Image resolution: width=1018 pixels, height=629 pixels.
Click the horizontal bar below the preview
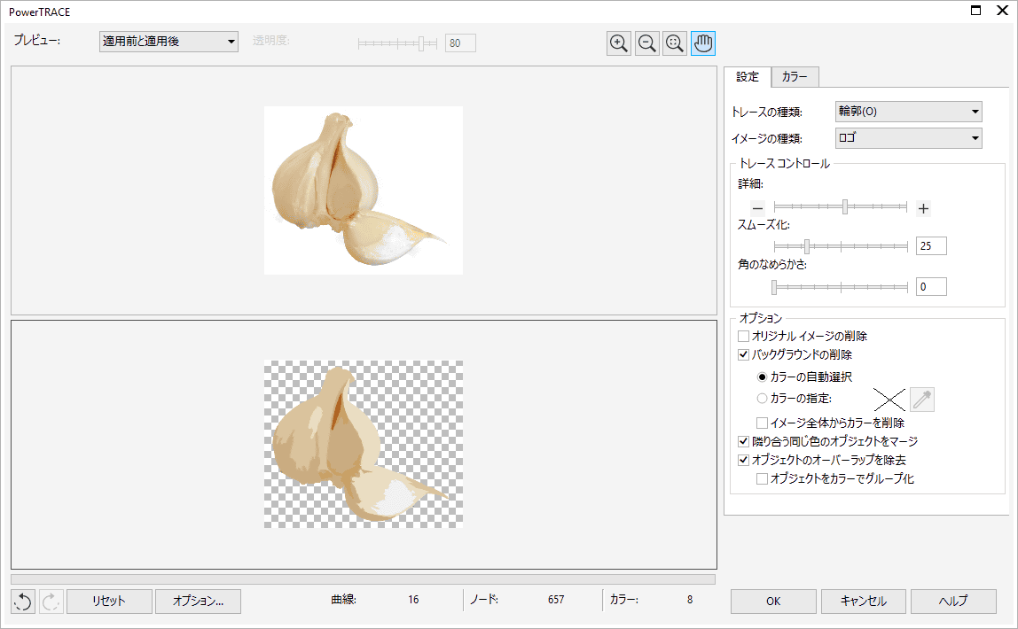pyautogui.click(x=364, y=579)
